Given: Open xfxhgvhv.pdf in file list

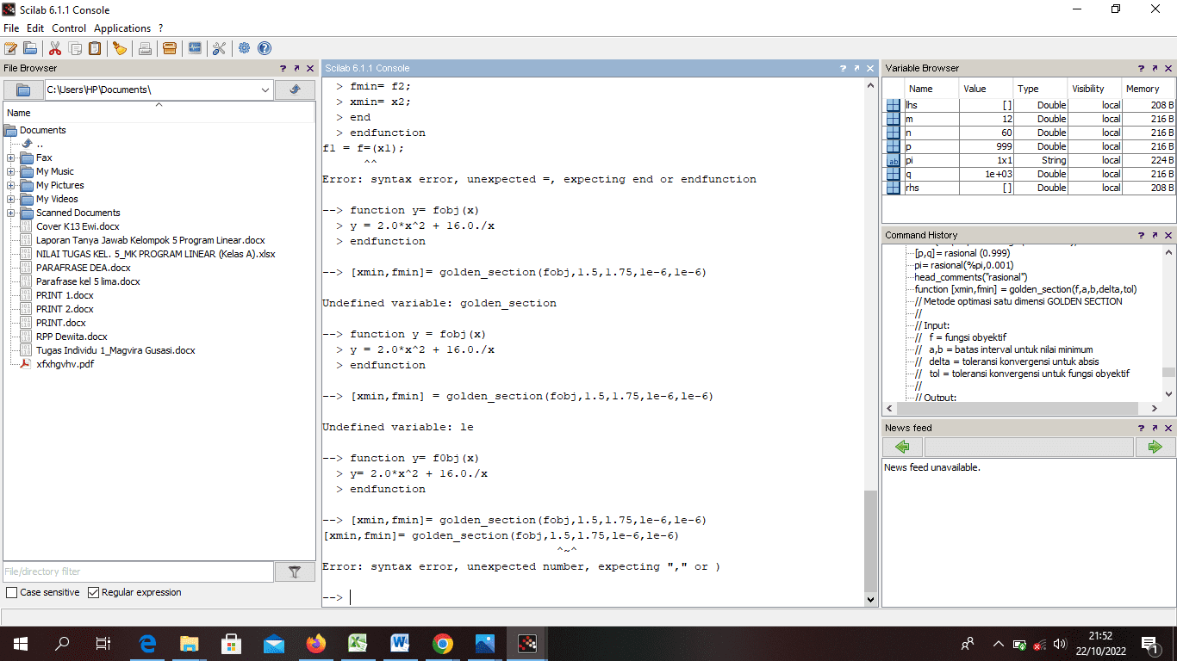Looking at the screenshot, I should click(x=65, y=364).
